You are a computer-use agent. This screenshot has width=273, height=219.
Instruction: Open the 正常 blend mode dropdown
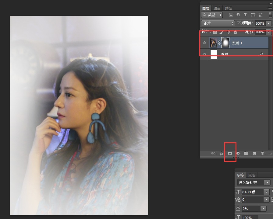point(218,23)
